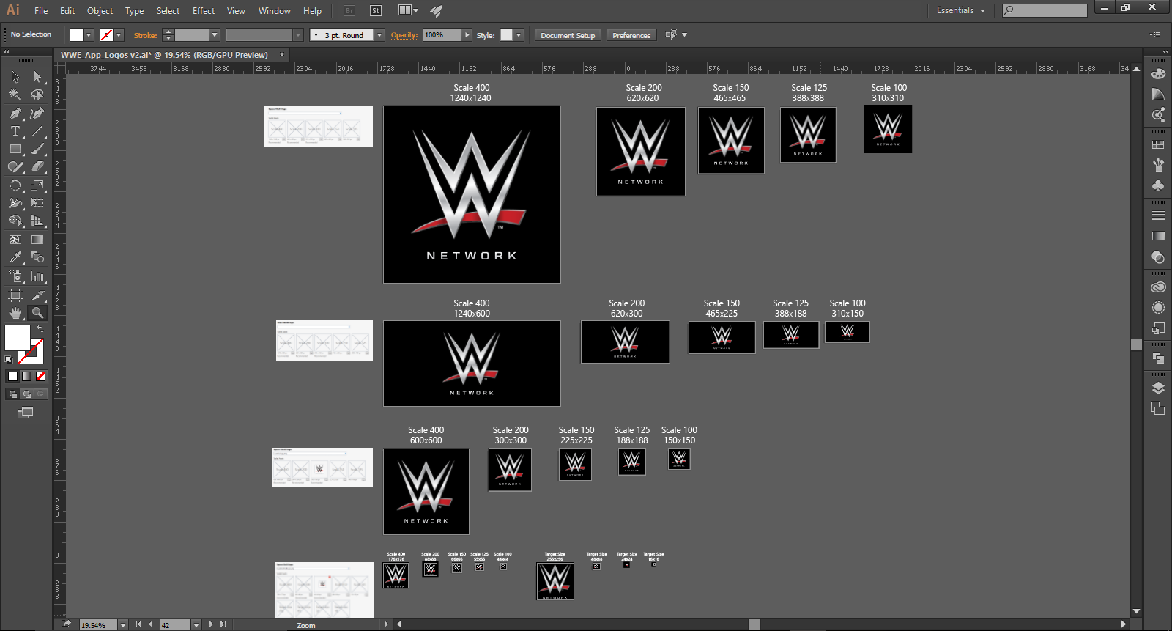Open the Stroke panel
Image resolution: width=1172 pixels, height=631 pixels.
point(1158,215)
